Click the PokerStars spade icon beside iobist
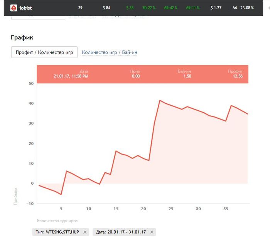270x241 pixels. [x=13, y=8]
